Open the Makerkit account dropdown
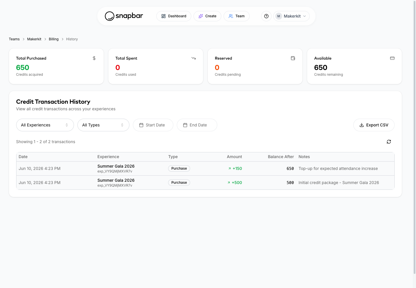The image size is (416, 288). point(291,16)
